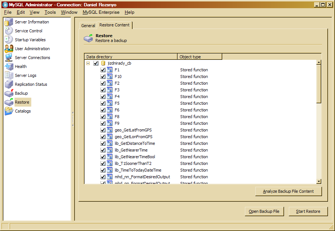Image resolution: width=335 pixels, height=231 pixels.
Task: Click the stored function icon for F8
Action: pyautogui.click(x=109, y=117)
